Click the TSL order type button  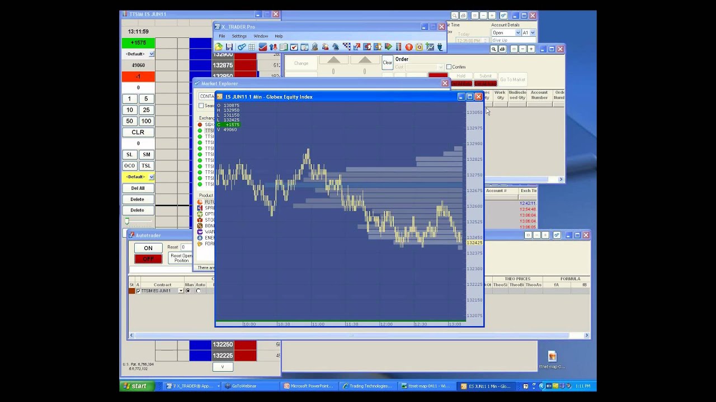tap(146, 166)
